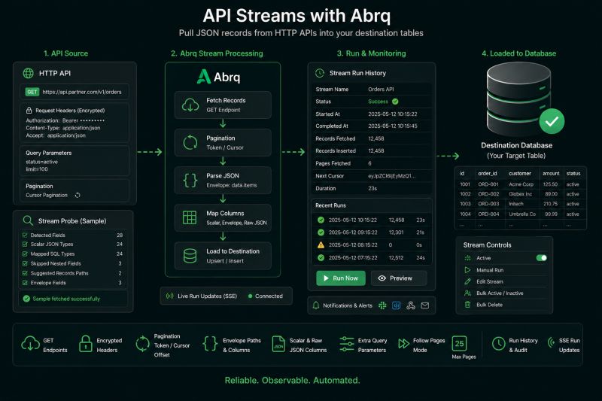
Task: Toggle the Suggested Records Paths checkbox
Action: click(25, 273)
